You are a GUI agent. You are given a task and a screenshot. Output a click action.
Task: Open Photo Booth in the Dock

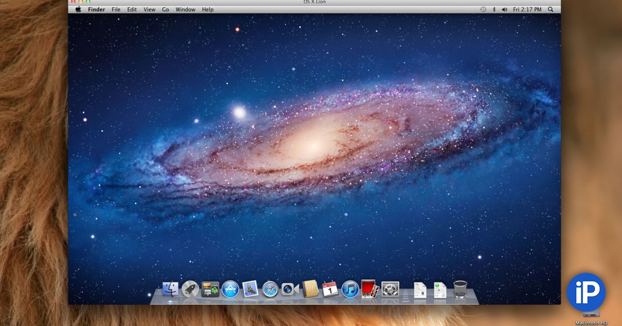point(370,289)
